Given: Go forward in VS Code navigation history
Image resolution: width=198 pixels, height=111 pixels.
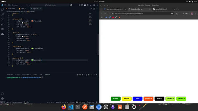Looking at the screenshot, I should click(x=29, y=5).
